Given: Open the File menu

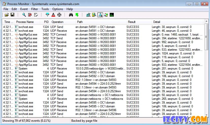Looking at the screenshot, I should [6, 9].
